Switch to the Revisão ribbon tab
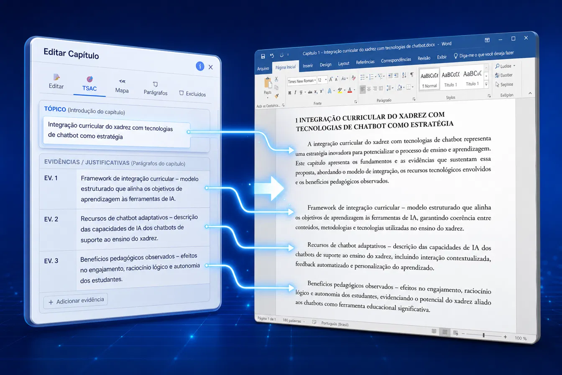This screenshot has height=375, width=562. tap(424, 59)
